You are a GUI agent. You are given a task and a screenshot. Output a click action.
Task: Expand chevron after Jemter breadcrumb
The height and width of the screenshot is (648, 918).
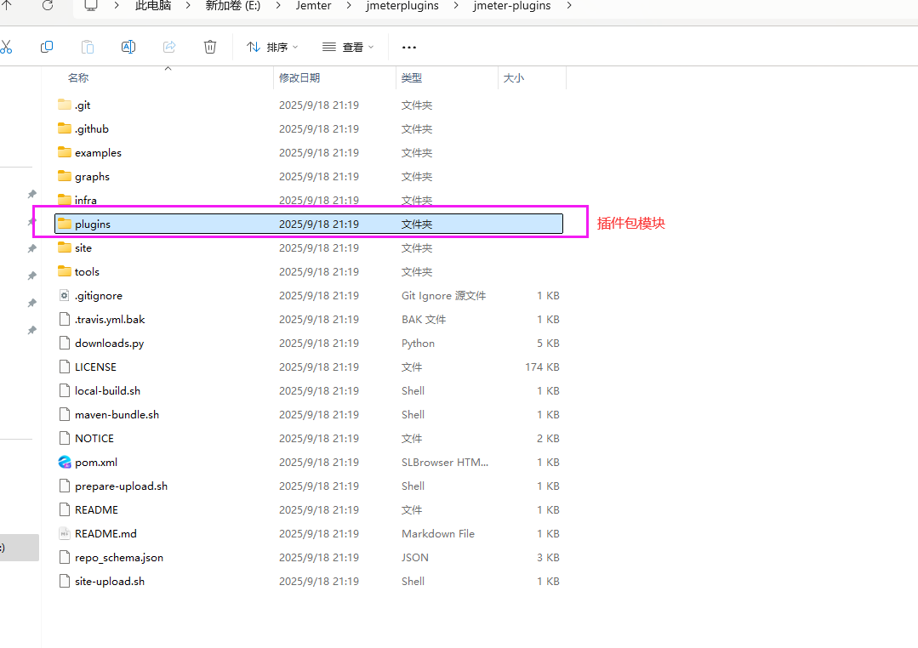coord(349,6)
